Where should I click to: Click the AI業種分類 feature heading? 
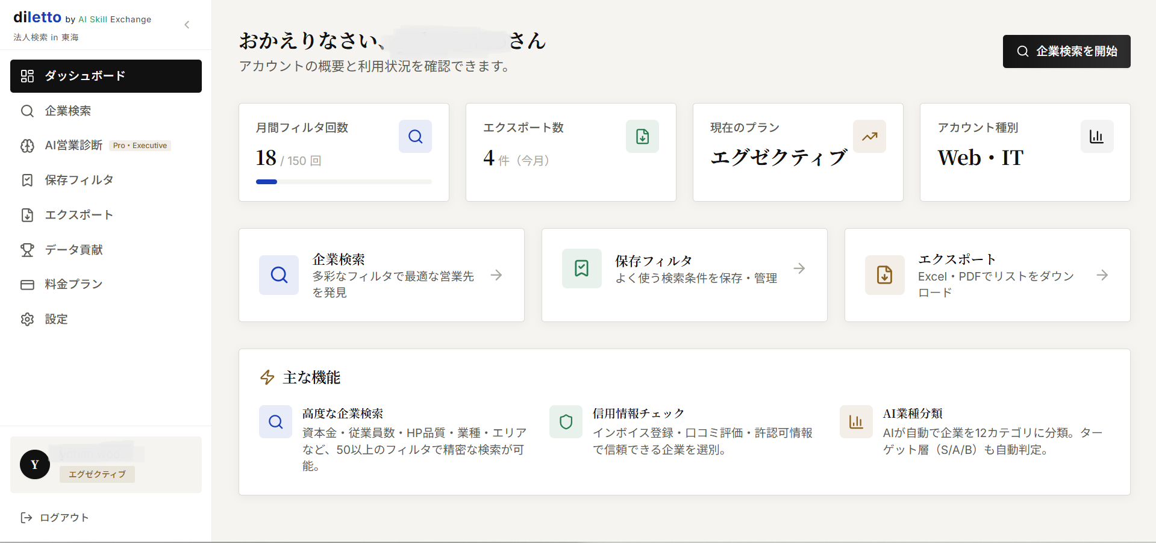coord(913,414)
